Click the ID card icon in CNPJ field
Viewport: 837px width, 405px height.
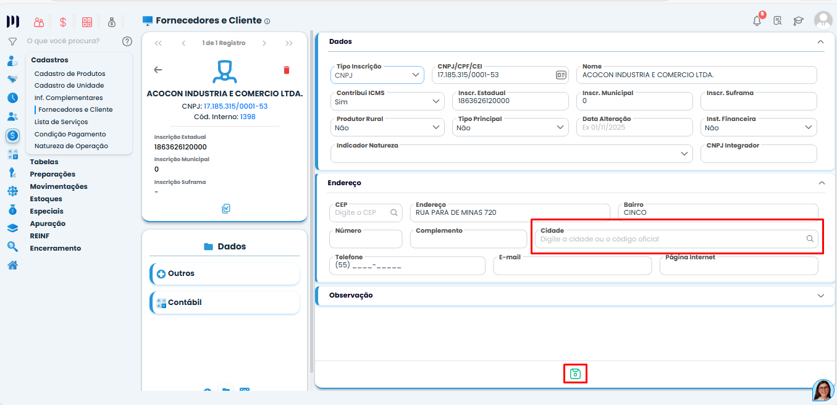tap(560, 75)
